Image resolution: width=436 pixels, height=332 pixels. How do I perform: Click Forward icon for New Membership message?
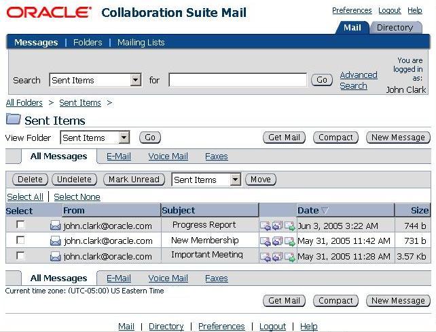coord(290,241)
